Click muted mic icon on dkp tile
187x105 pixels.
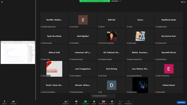pyautogui.click(x=99, y=92)
